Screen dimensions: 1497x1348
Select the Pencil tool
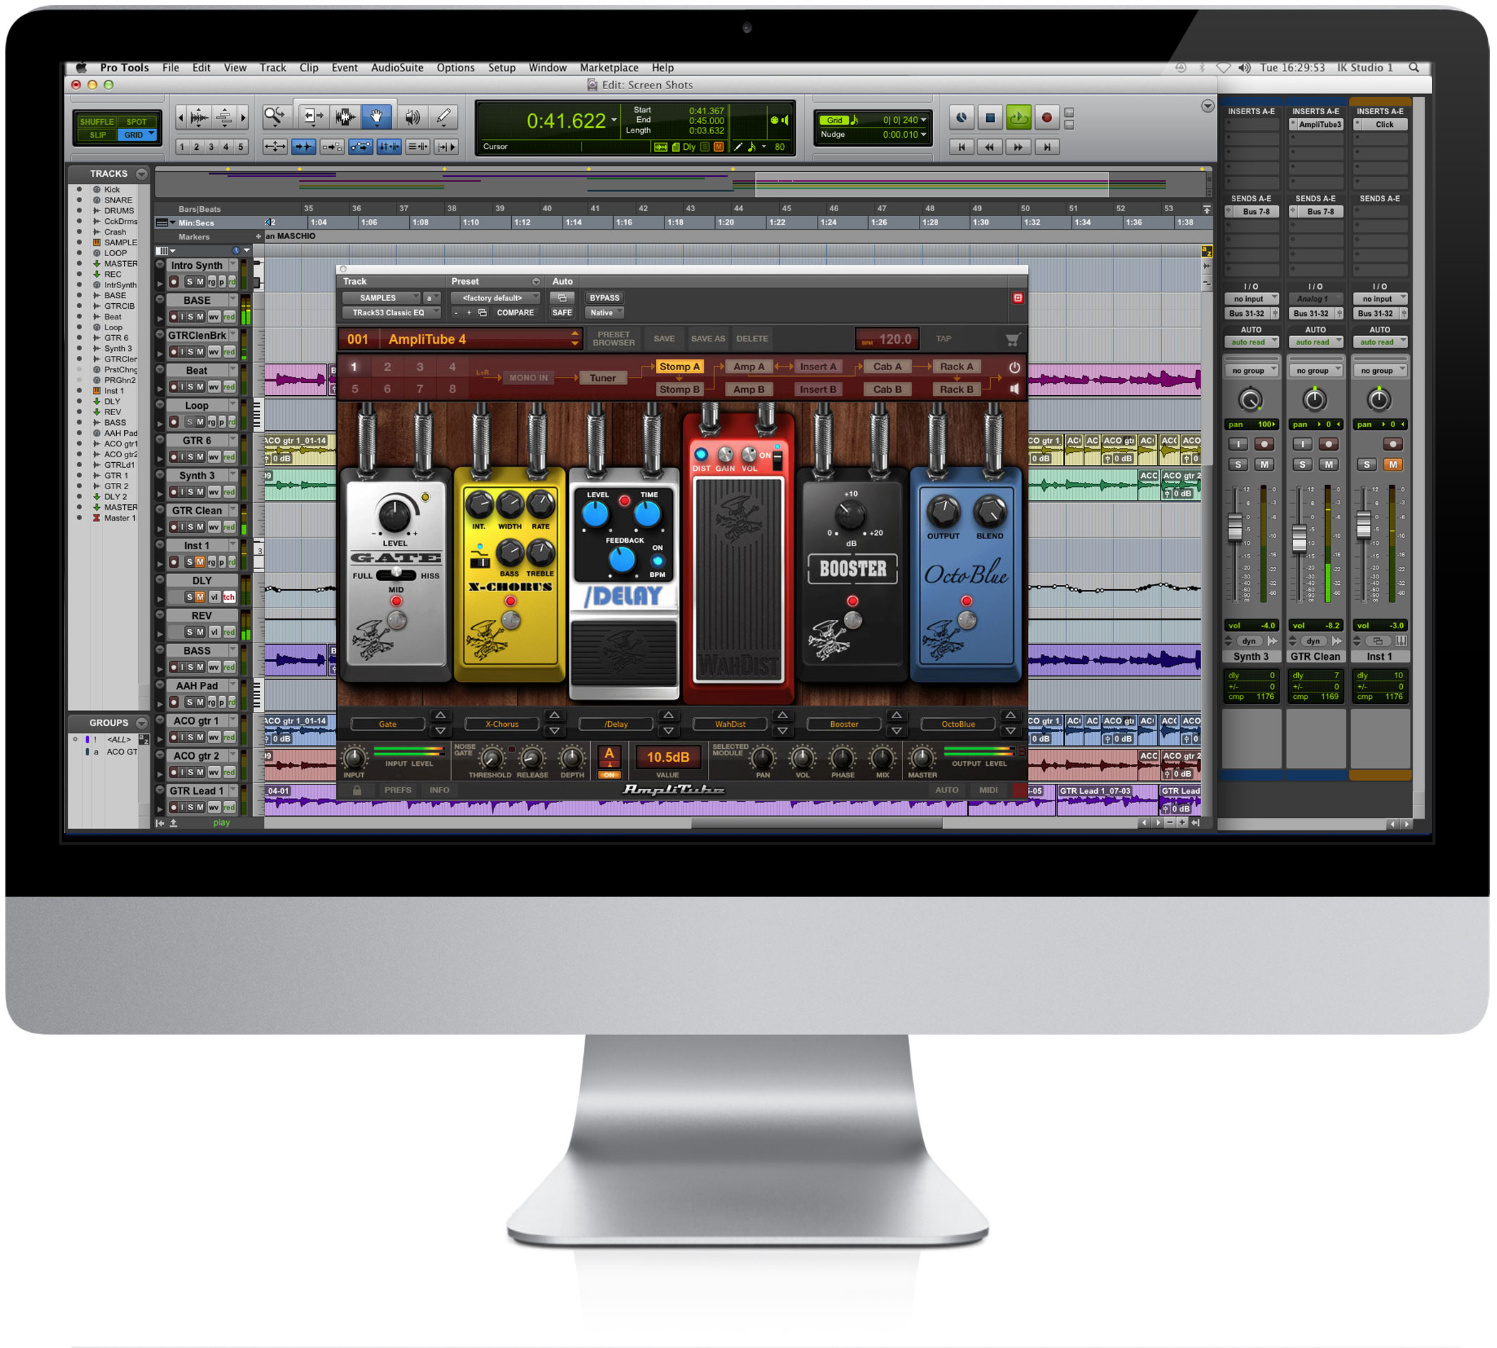[x=443, y=117]
